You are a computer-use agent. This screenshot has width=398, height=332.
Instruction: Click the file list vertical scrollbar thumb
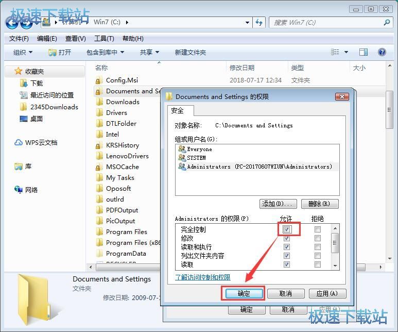point(389,110)
